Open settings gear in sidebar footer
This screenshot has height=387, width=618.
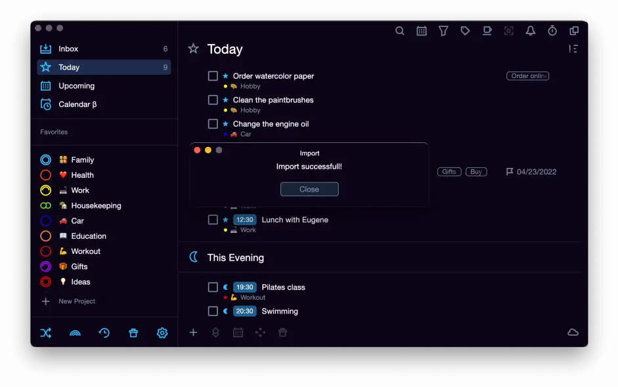coord(162,333)
